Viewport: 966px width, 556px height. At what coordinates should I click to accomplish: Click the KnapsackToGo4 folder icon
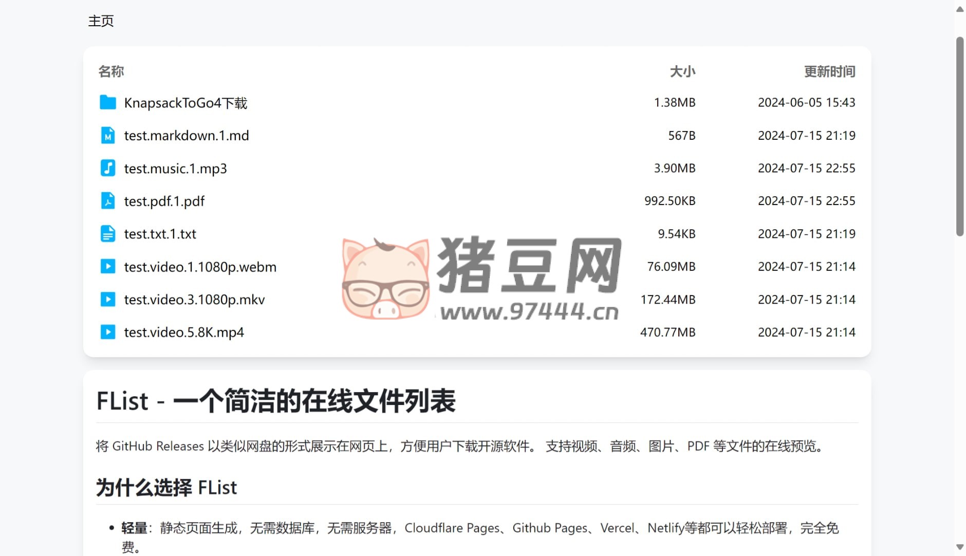(x=107, y=103)
